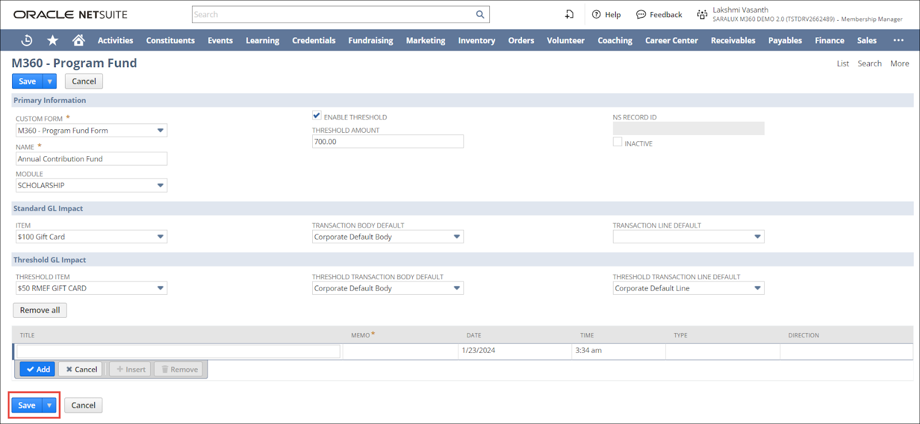Screen dimensions: 920x424
Task: Open the top Save button arrow menu
Action: 50,82
